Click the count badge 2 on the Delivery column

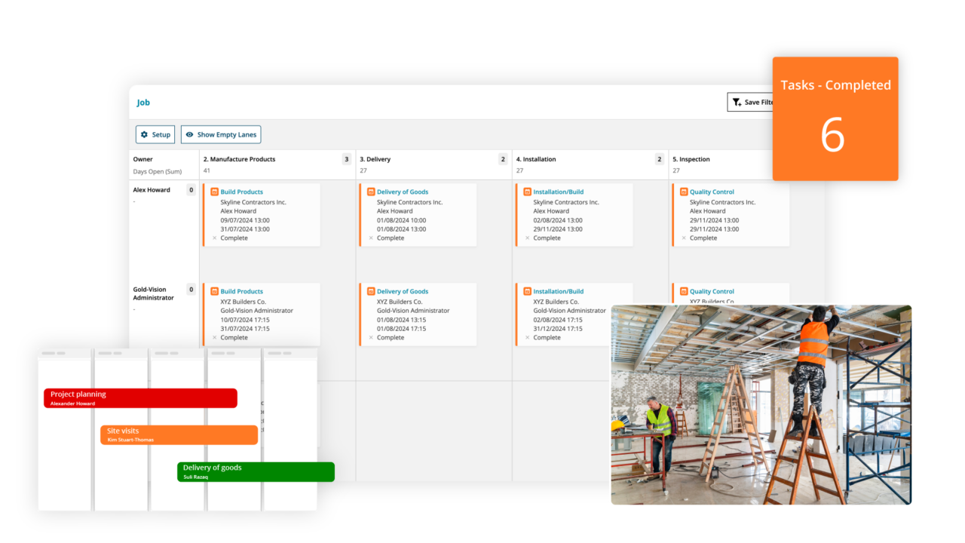click(x=503, y=159)
